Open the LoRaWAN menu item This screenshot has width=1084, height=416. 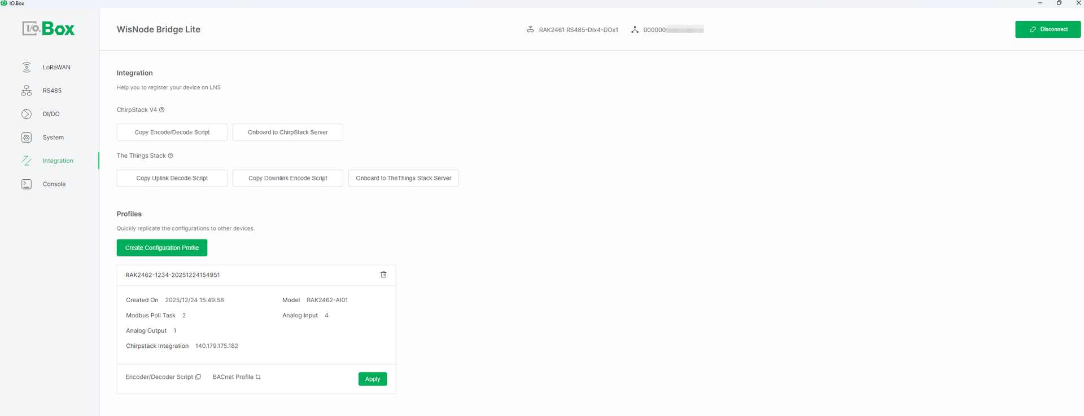click(56, 67)
